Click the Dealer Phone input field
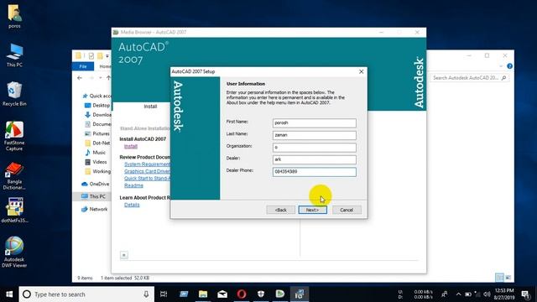 pyautogui.click(x=315, y=172)
